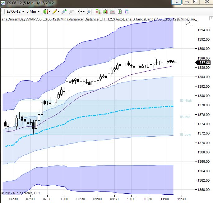Open the indicators chart icon
This screenshot has height=203, width=213.
pos(113,11)
